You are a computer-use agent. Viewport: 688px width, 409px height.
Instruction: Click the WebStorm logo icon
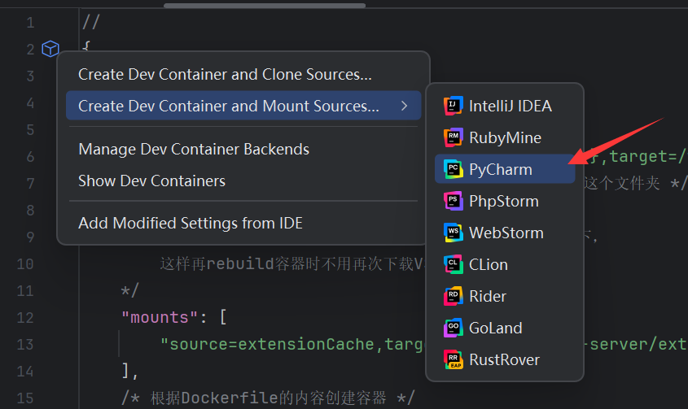(x=454, y=233)
